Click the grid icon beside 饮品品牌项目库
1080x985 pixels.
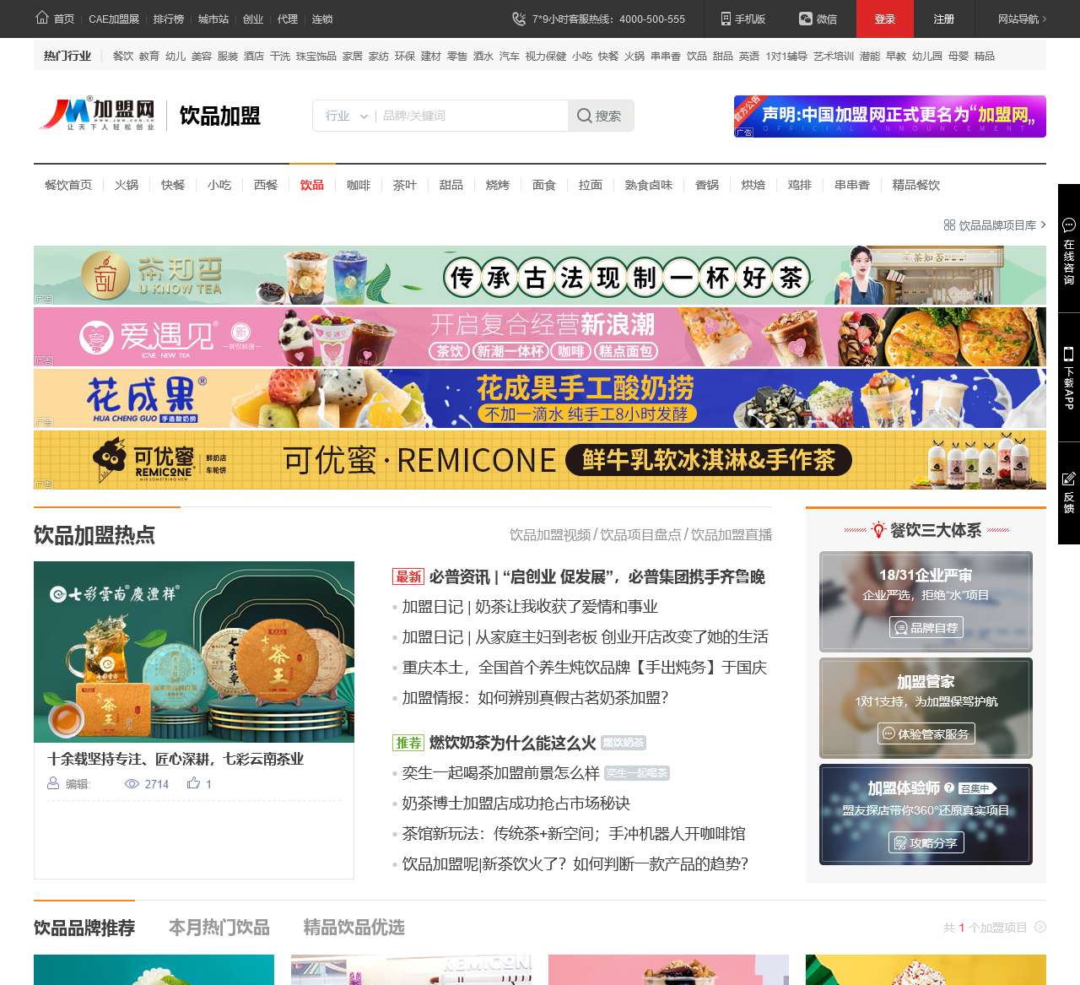point(949,225)
